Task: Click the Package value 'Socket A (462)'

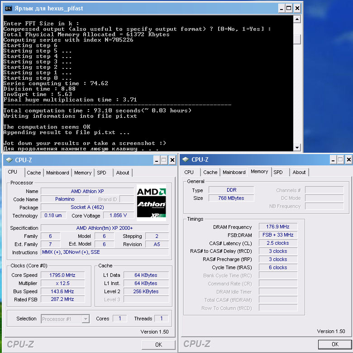Action: click(87, 207)
